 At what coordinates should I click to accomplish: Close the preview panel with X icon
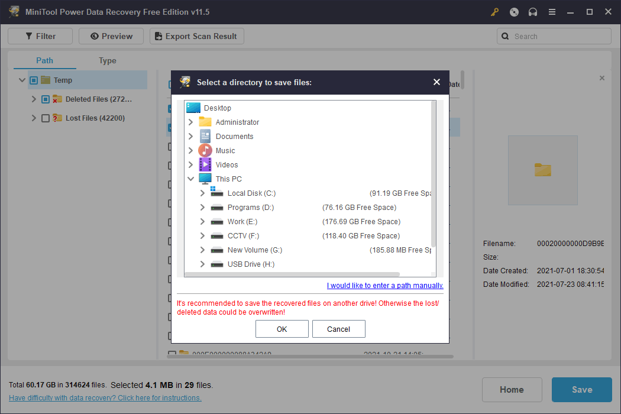point(602,78)
